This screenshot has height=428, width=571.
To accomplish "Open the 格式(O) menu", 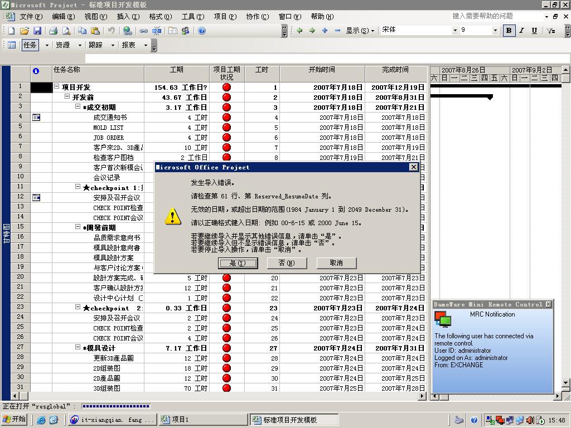I will pos(161,16).
